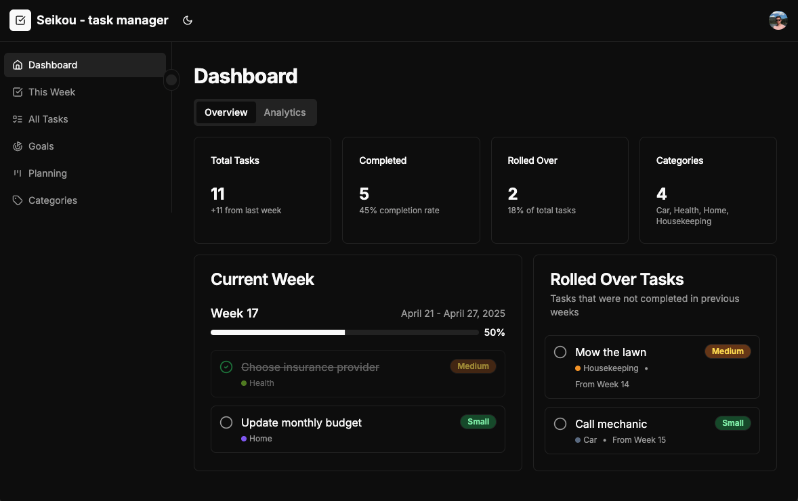This screenshot has width=798, height=501.
Task: Click the green Health category dot
Action: (244, 383)
